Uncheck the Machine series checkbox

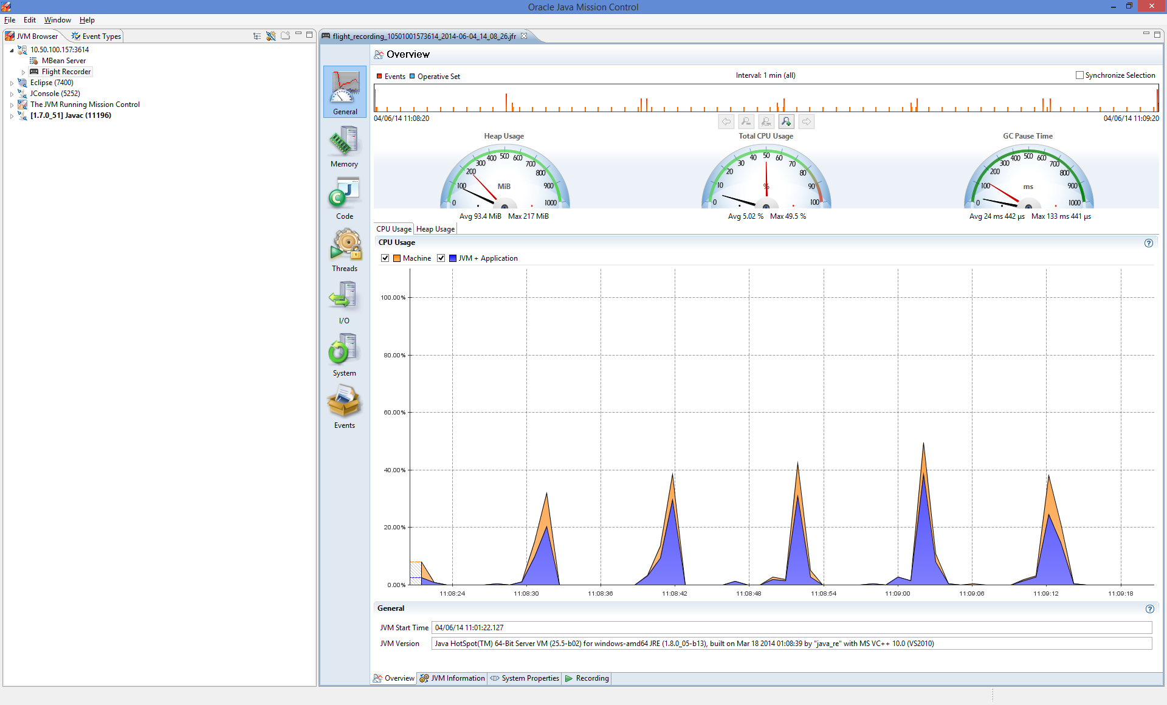[385, 258]
